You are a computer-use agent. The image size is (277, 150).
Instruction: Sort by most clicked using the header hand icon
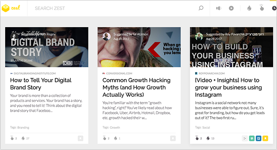click(x=262, y=8)
